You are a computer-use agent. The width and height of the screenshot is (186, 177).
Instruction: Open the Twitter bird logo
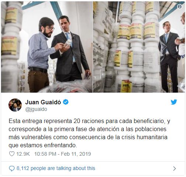[x=174, y=102]
